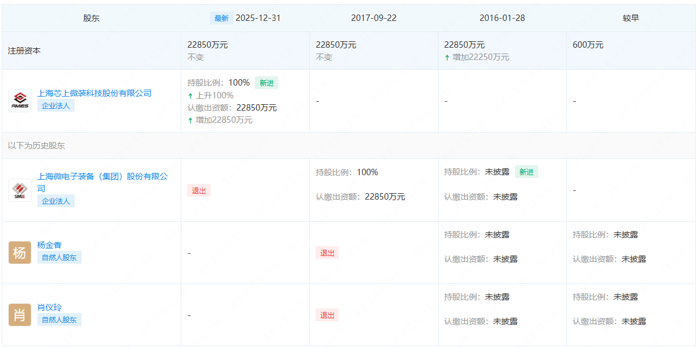Viewport: 697px width, 348px height.
Task: Click 不变 under the 2017-09-22 capital
Action: 324,57
